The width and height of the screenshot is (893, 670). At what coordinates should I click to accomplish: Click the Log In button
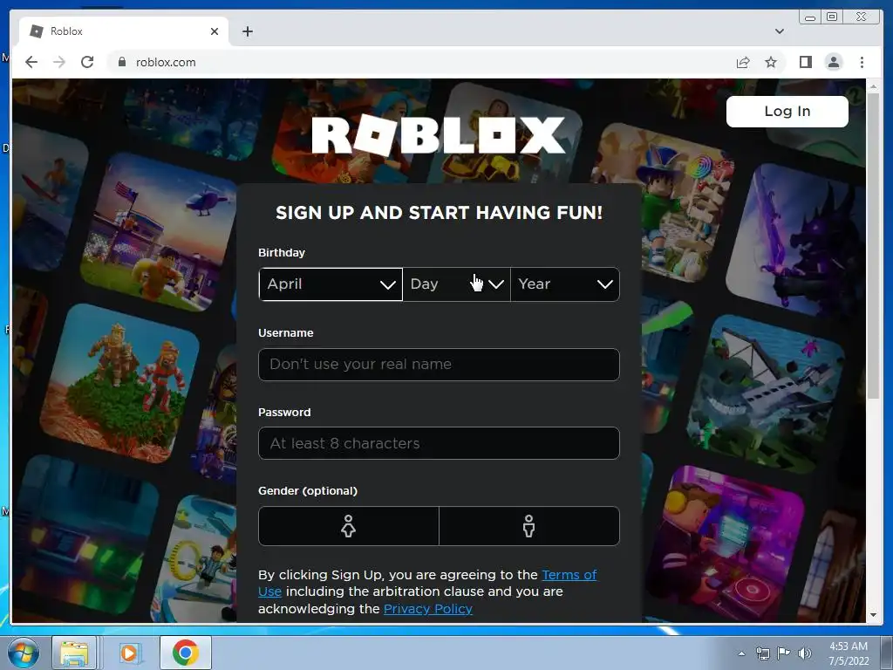pos(787,111)
